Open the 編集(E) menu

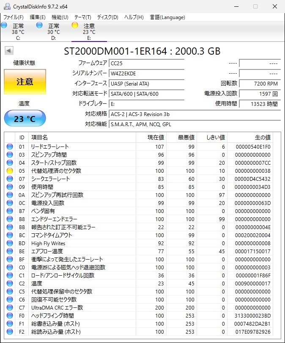coord(38,17)
